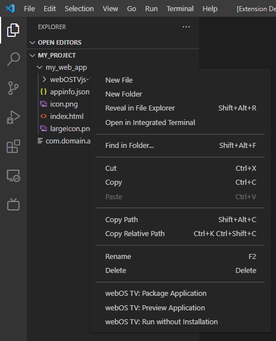Open the Run and Debug view icon
The width and height of the screenshot is (276, 341).
pos(13,117)
